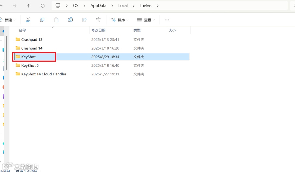Image resolution: width=295 pixels, height=172 pixels.
Task: Expand chevron after Local breadcrumb
Action: [133, 6]
